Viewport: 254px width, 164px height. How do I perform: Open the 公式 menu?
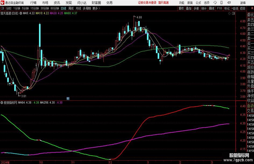198,3
